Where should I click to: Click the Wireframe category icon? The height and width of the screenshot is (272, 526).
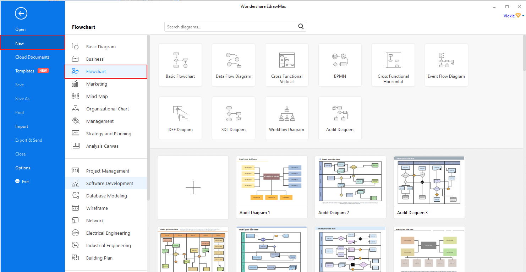(75, 208)
